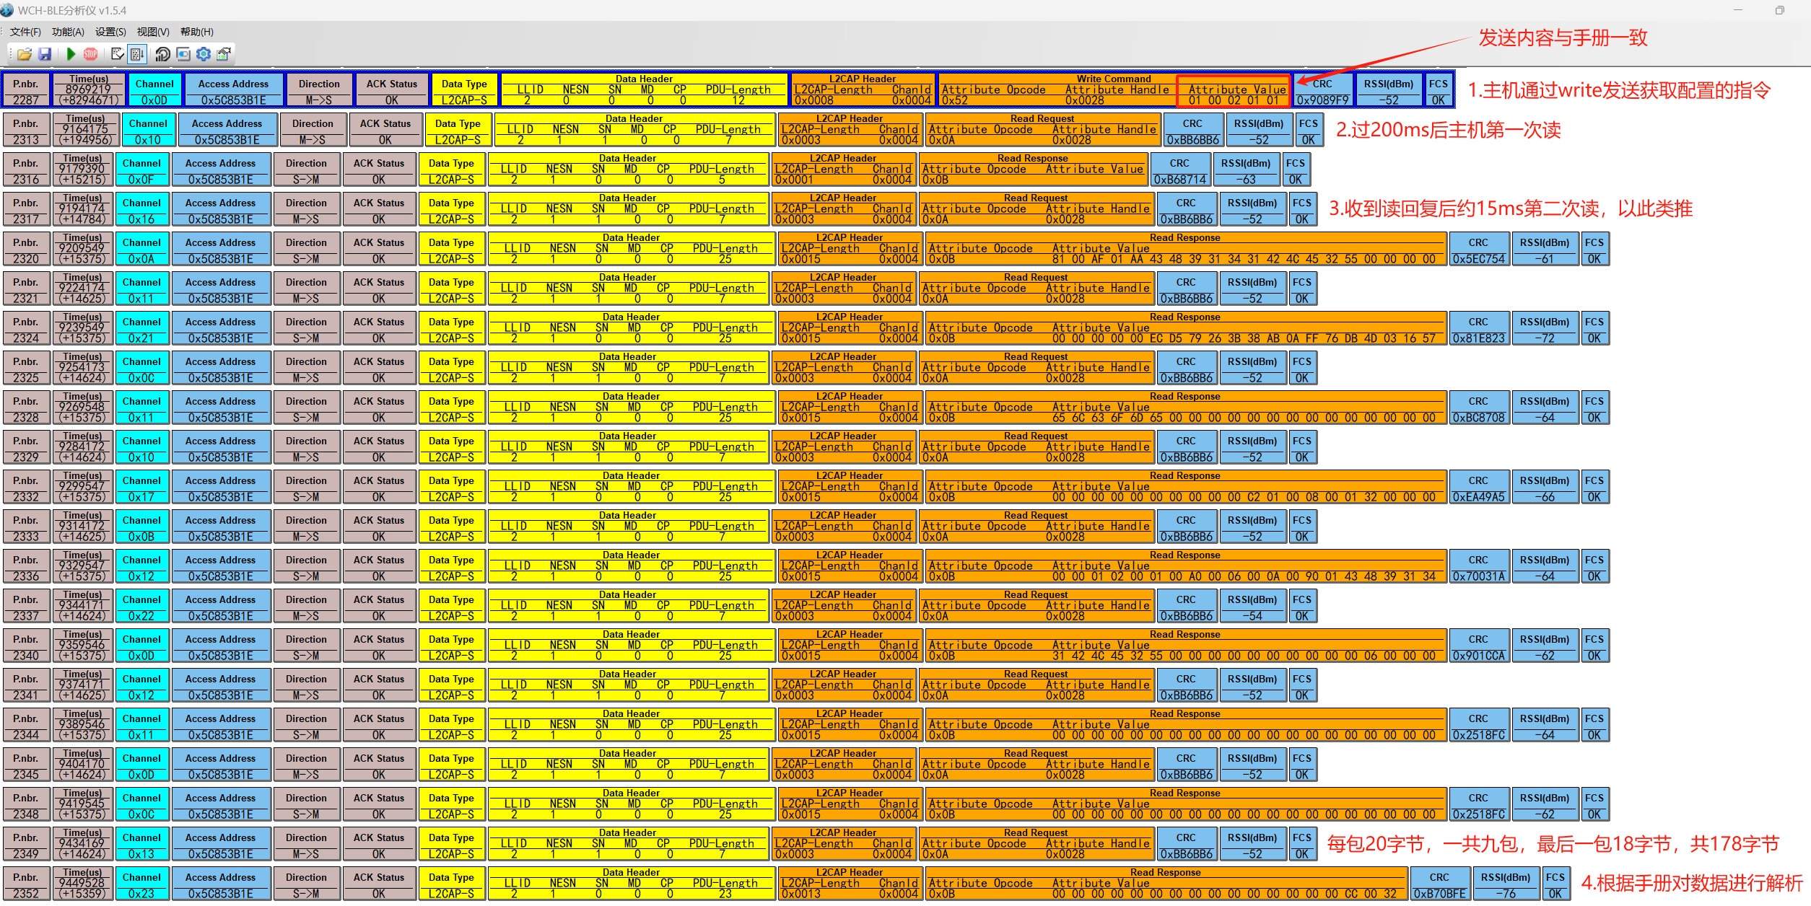
Task: Stop capture with red STOP icon
Action: (90, 54)
